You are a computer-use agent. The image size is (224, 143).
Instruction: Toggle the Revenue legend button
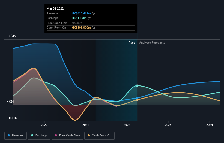tap(16, 136)
